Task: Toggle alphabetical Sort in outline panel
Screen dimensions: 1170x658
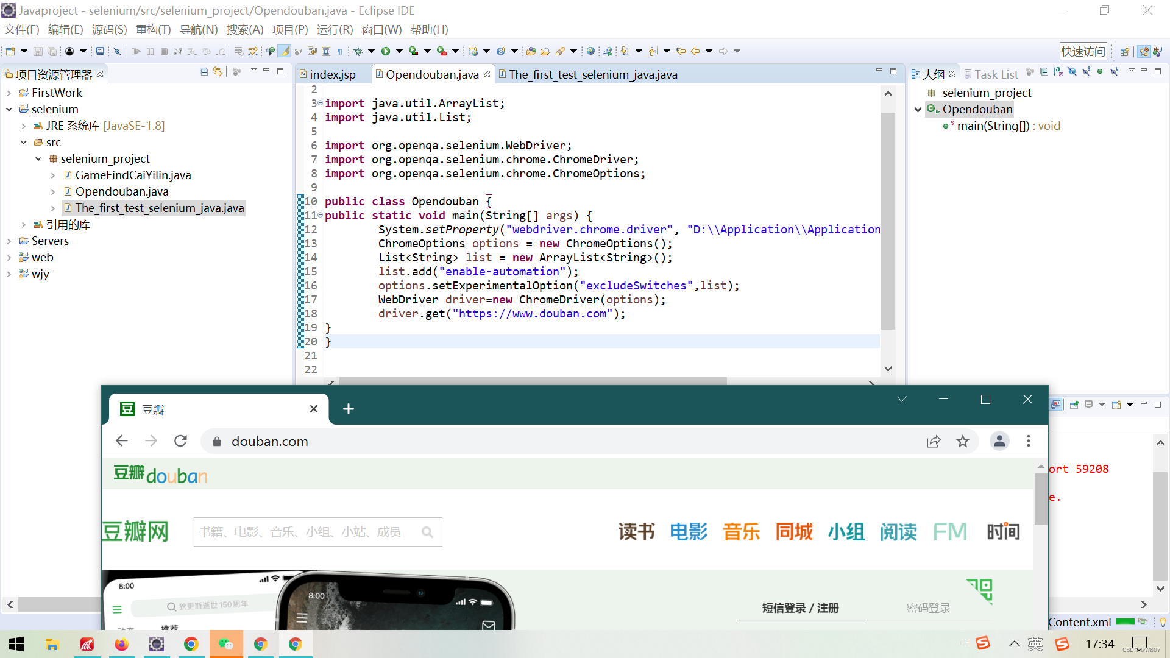Action: pos(1058,72)
